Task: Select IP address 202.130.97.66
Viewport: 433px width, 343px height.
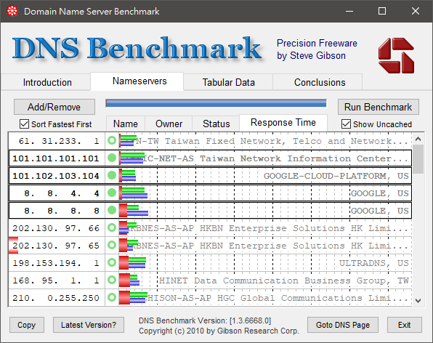Action: click(x=56, y=228)
